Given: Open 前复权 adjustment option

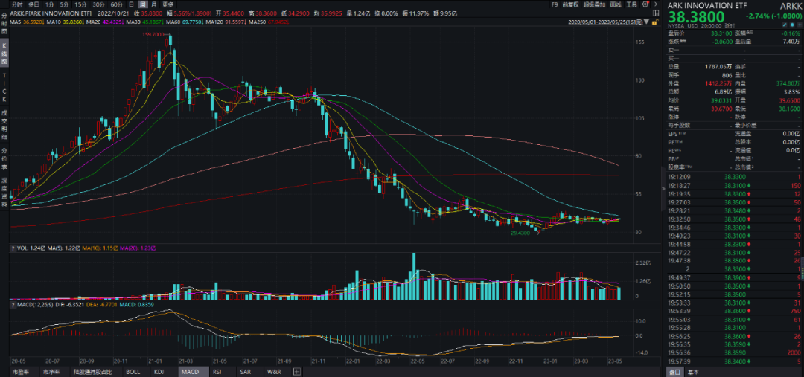Looking at the screenshot, I should pyautogui.click(x=571, y=4).
